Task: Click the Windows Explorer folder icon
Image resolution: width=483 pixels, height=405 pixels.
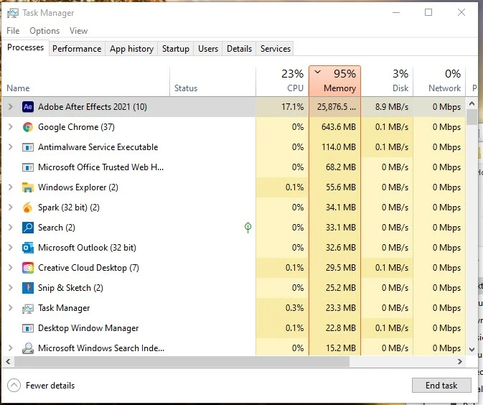Action: [x=28, y=187]
